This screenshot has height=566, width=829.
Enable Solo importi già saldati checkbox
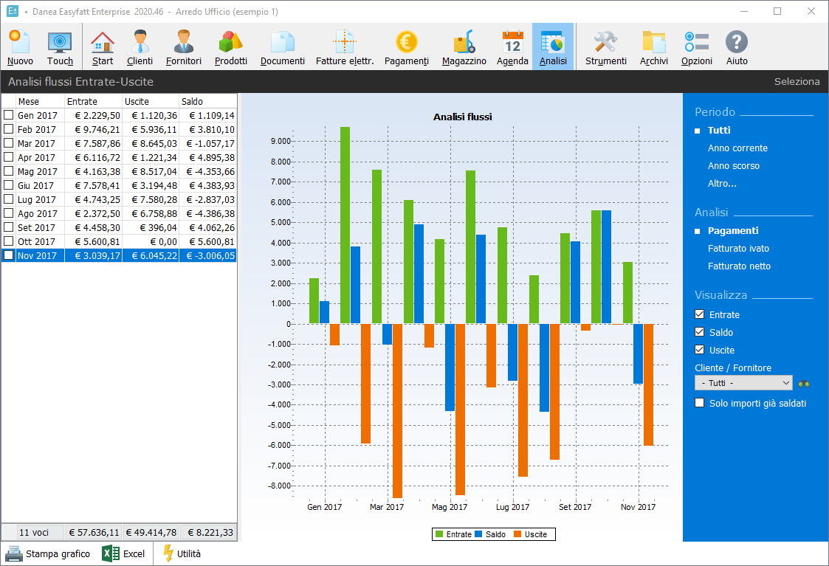pyautogui.click(x=700, y=404)
